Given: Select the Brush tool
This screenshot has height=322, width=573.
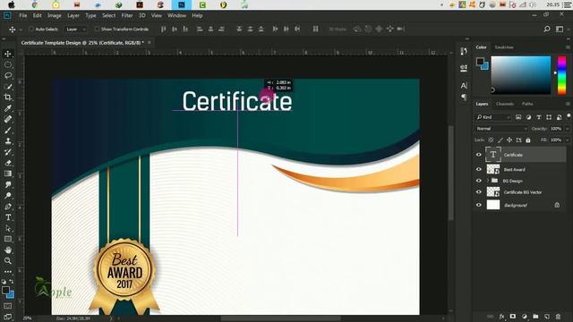Looking at the screenshot, I should pos(8,130).
